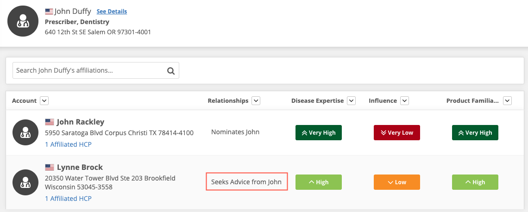This screenshot has height=212, width=528.
Task: Expand the Influence column filter dropdown
Action: [x=404, y=100]
